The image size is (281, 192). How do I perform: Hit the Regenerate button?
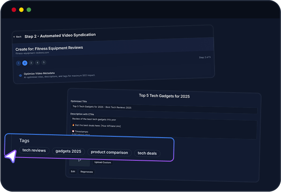click(87, 172)
